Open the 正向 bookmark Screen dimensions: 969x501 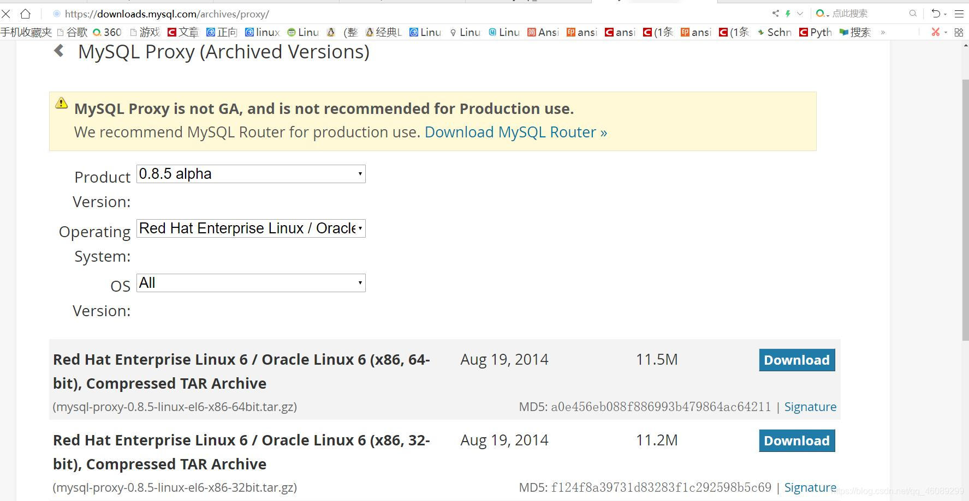click(222, 32)
